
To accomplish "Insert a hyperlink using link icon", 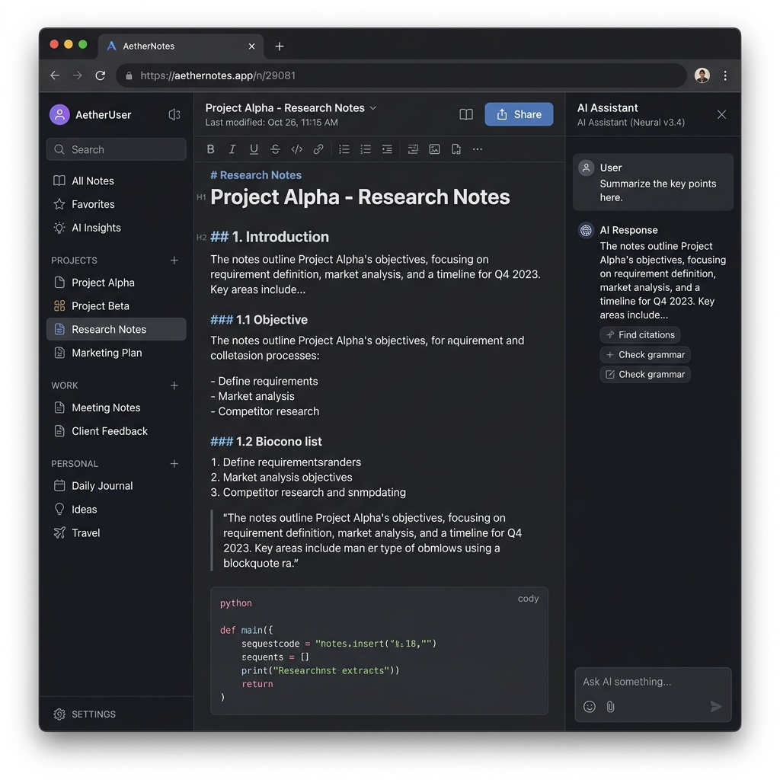I will pos(318,149).
